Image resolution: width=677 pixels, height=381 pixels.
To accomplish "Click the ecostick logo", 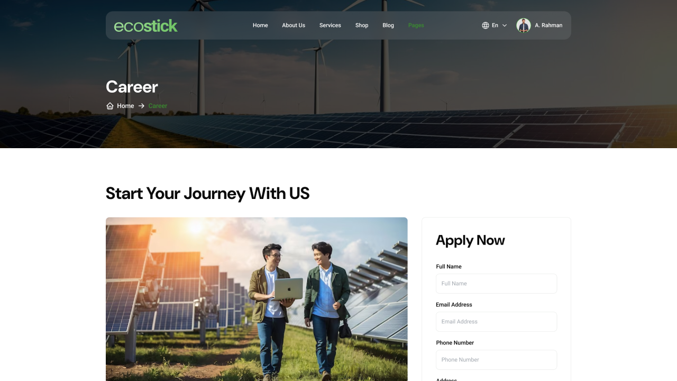I will (x=145, y=25).
